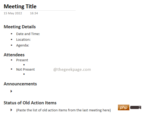Click the round sub-bullet under Present
The width and height of the screenshot is (144, 116).
(x=24, y=65)
